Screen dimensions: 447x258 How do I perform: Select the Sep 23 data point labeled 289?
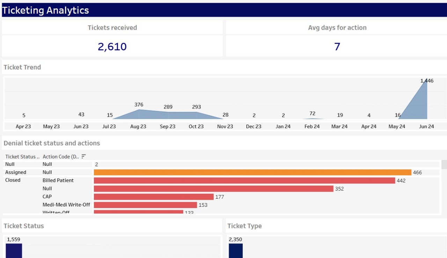[168, 107]
